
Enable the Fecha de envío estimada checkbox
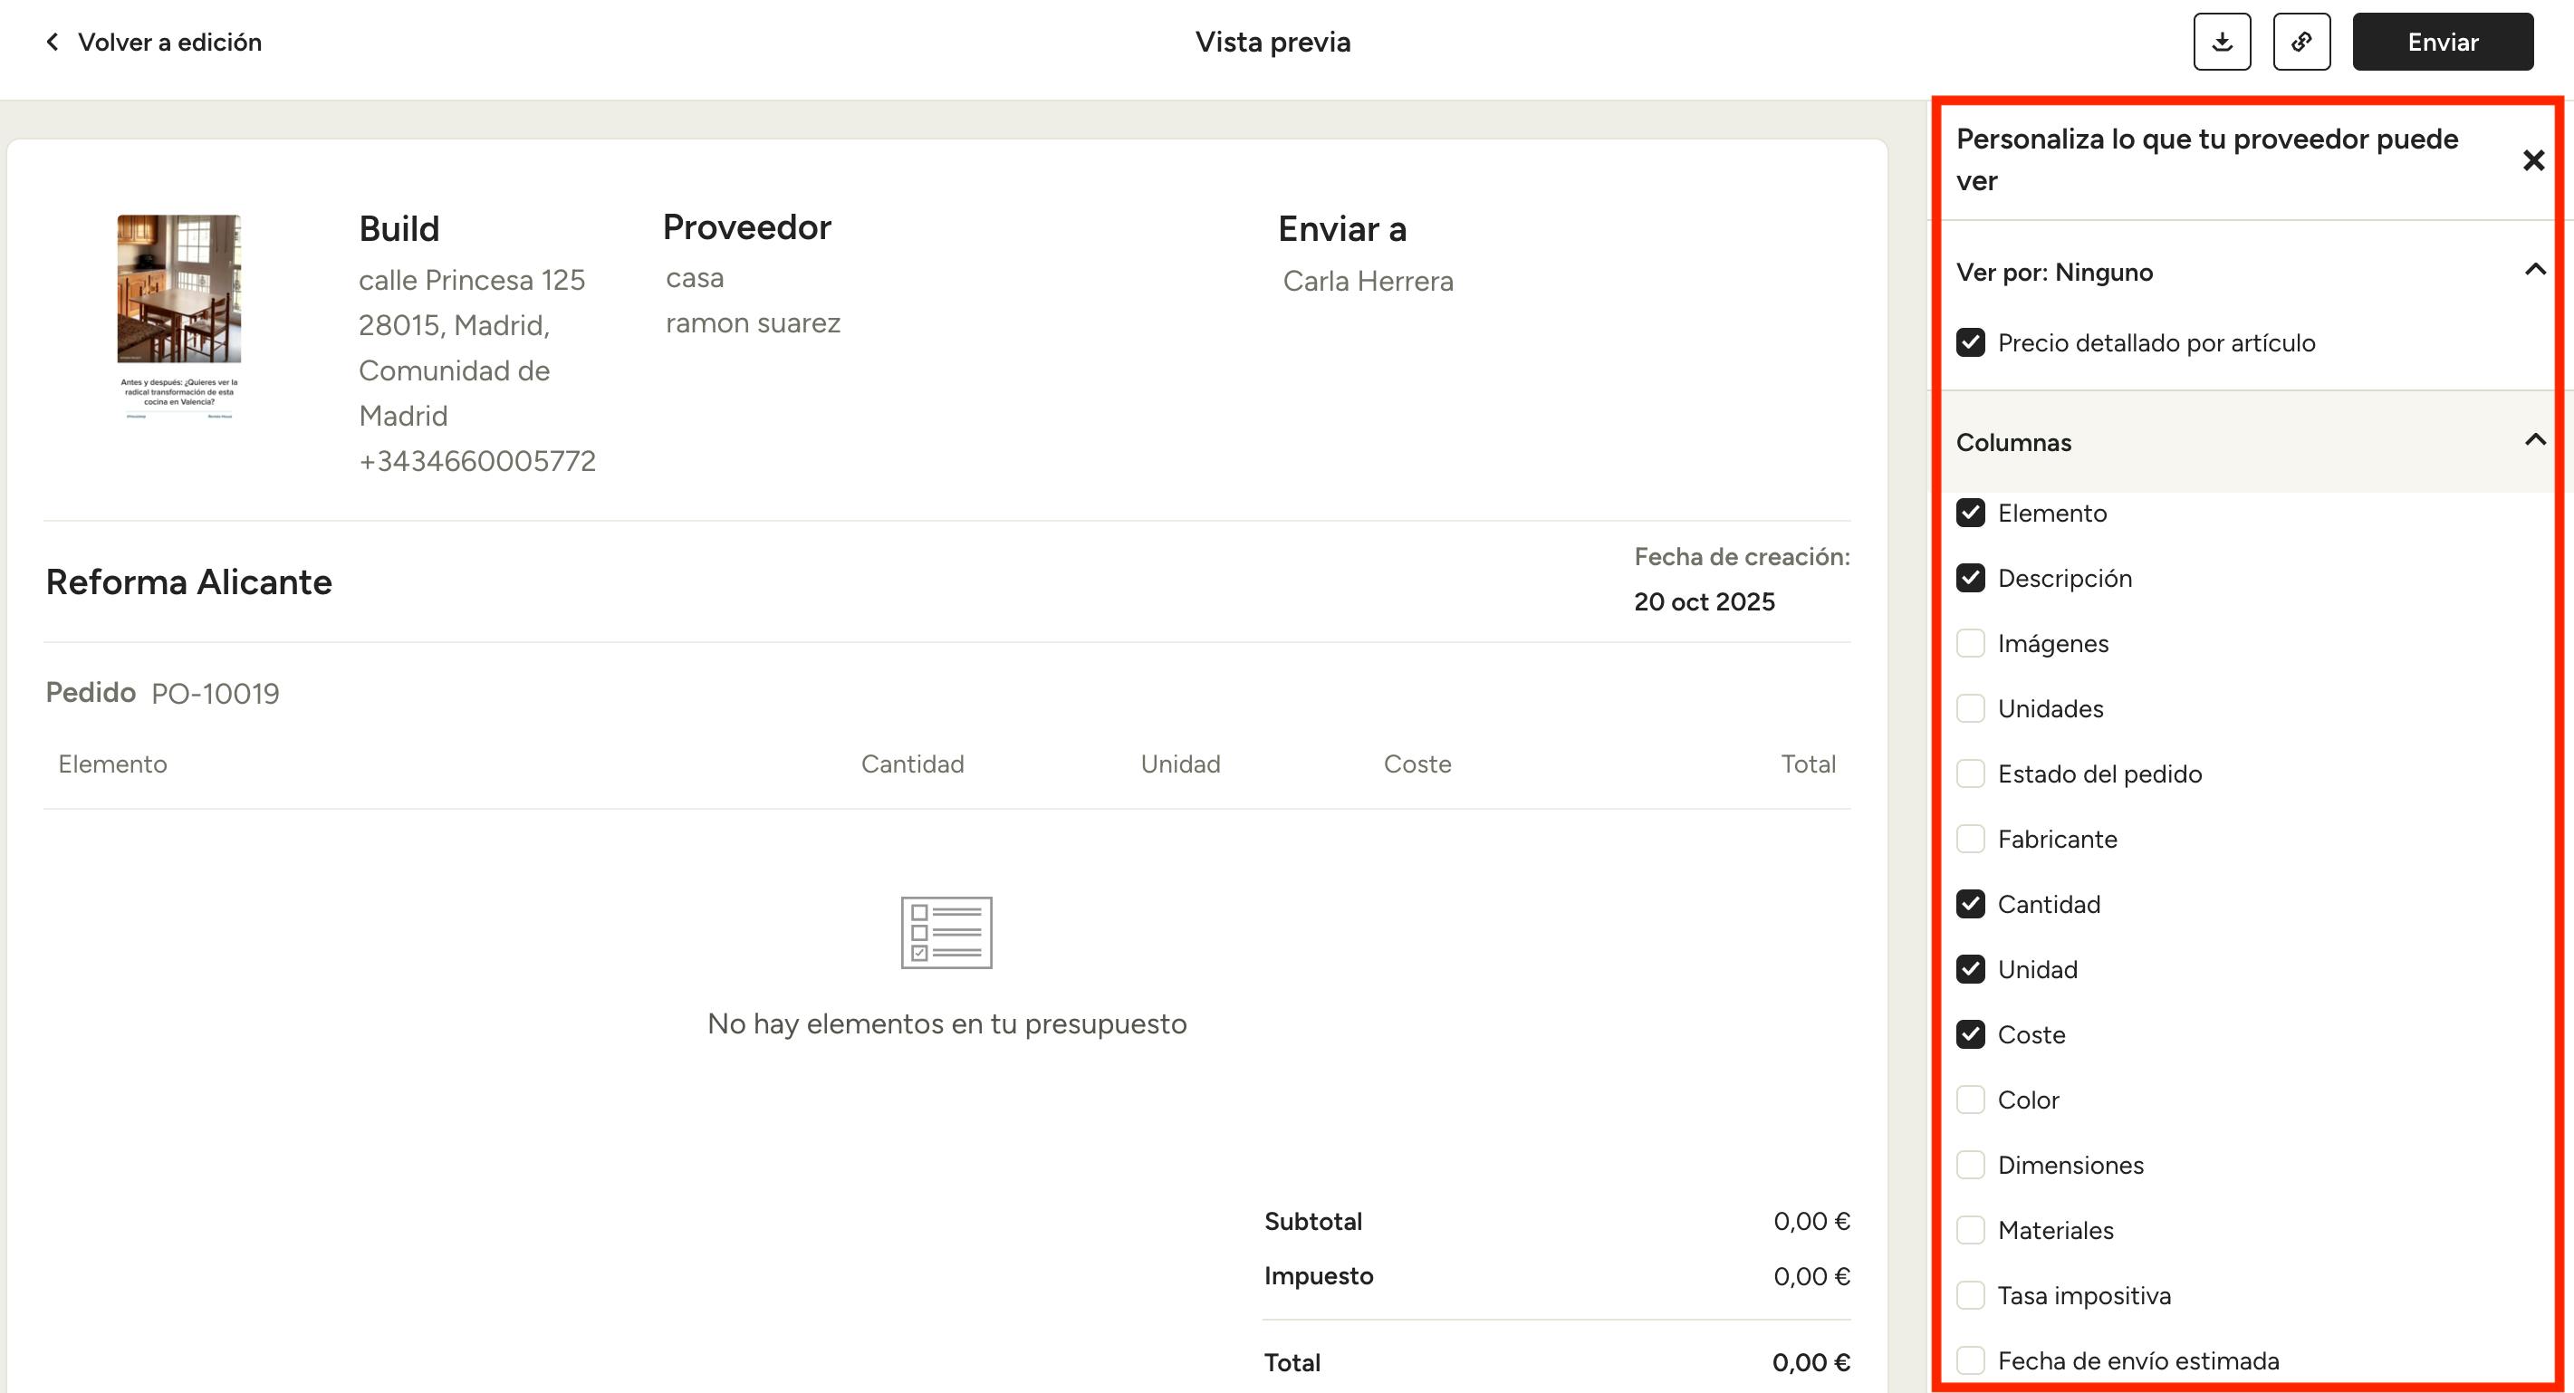tap(1971, 1360)
